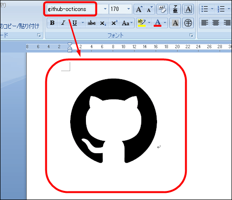Click the font size 170 field
The width and height of the screenshot is (232, 200).
[117, 9]
